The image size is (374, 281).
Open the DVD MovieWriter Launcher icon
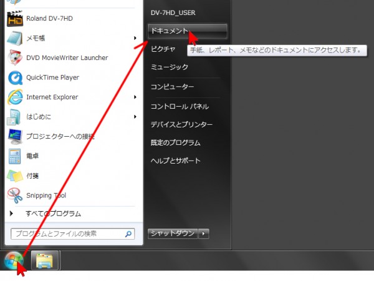[x=15, y=57]
